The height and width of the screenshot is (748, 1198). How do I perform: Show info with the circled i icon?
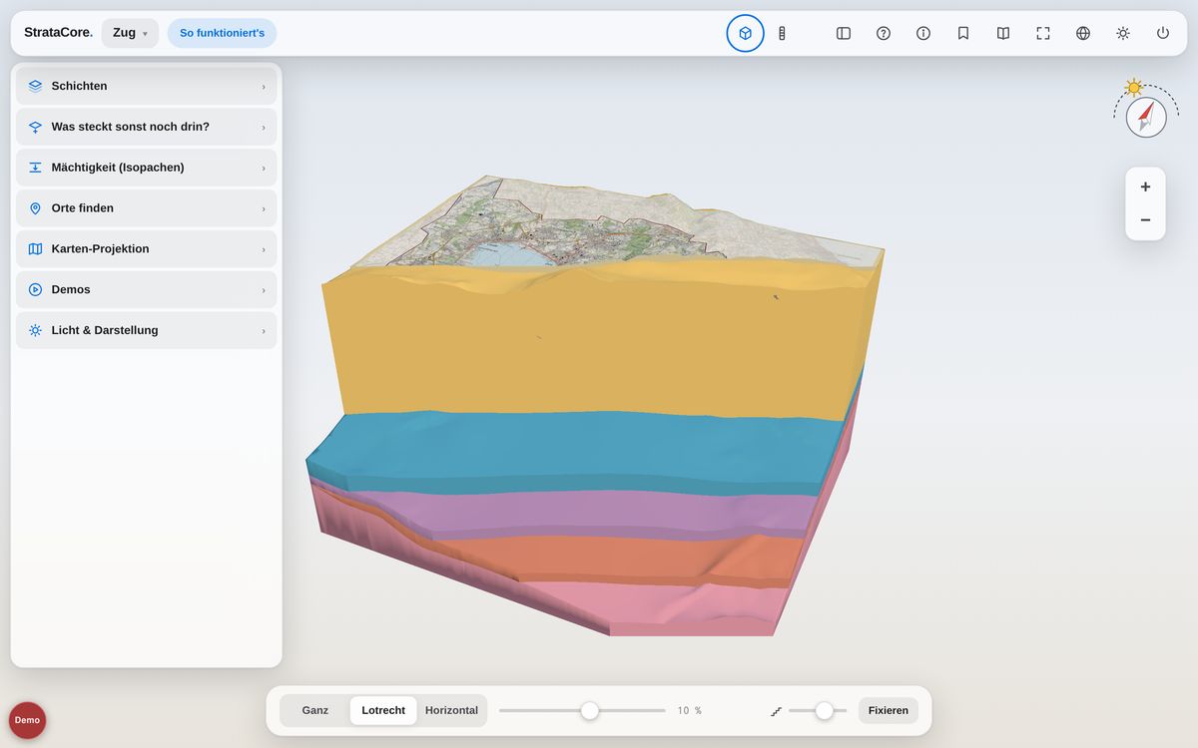[x=923, y=33]
